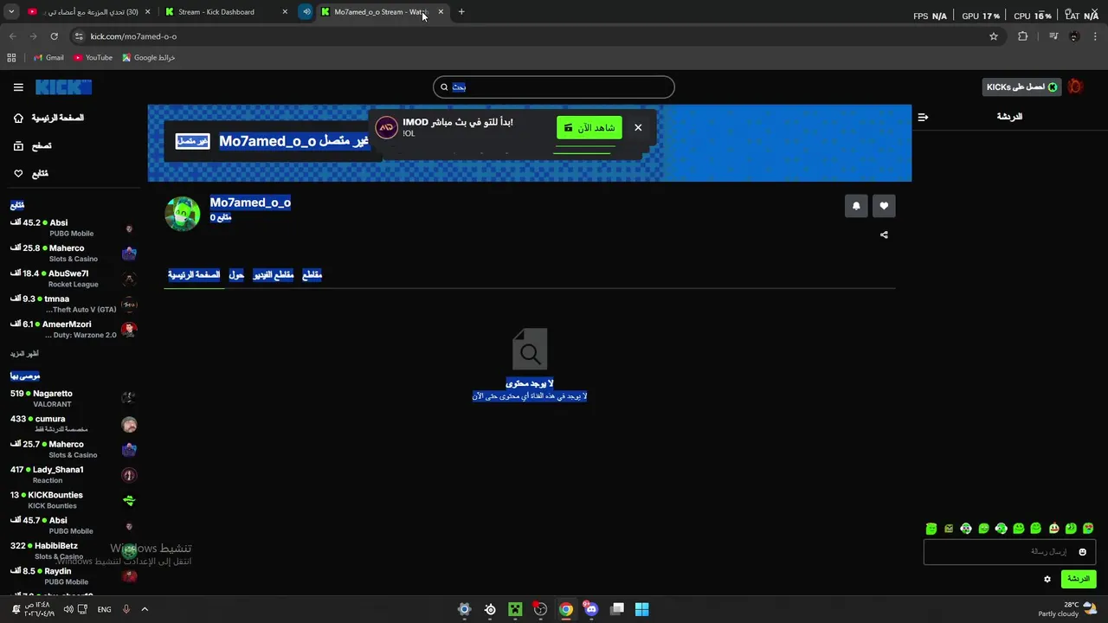Click the Mo7amed_o_o profile avatar
The image size is (1108, 623).
click(183, 213)
